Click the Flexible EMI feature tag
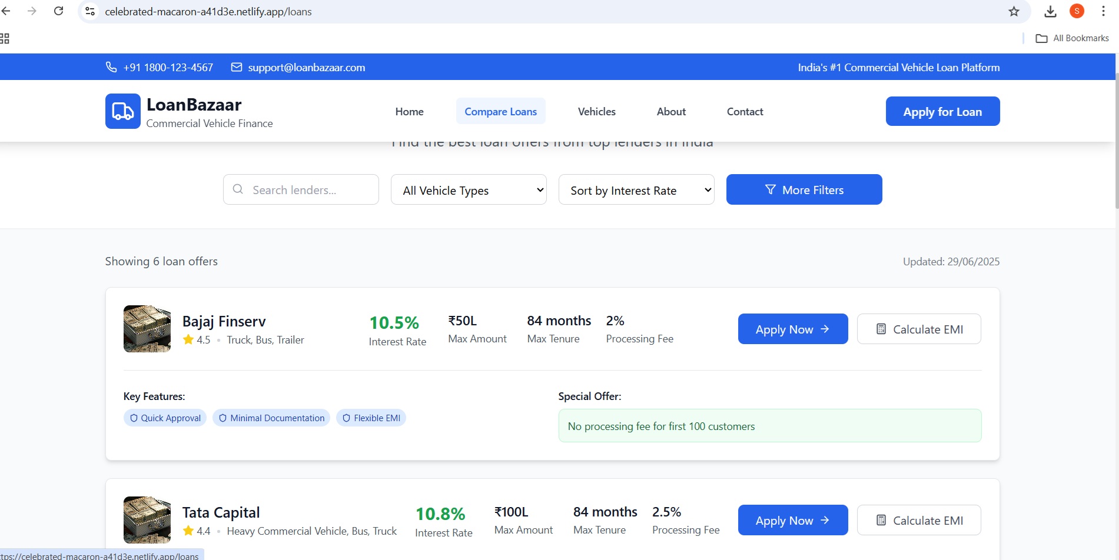 [371, 418]
